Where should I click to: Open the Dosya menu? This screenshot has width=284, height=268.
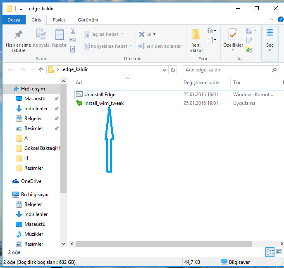click(x=14, y=19)
